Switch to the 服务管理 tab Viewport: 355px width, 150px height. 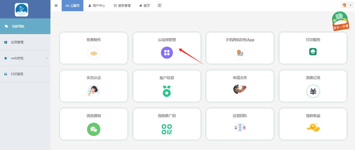pyautogui.click(x=122, y=6)
